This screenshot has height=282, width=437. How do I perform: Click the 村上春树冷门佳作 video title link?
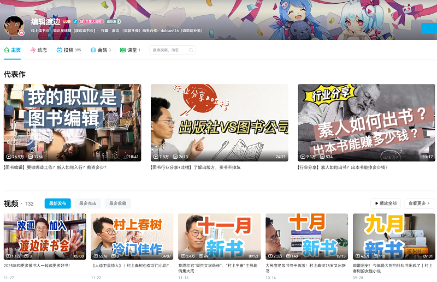click(x=130, y=266)
